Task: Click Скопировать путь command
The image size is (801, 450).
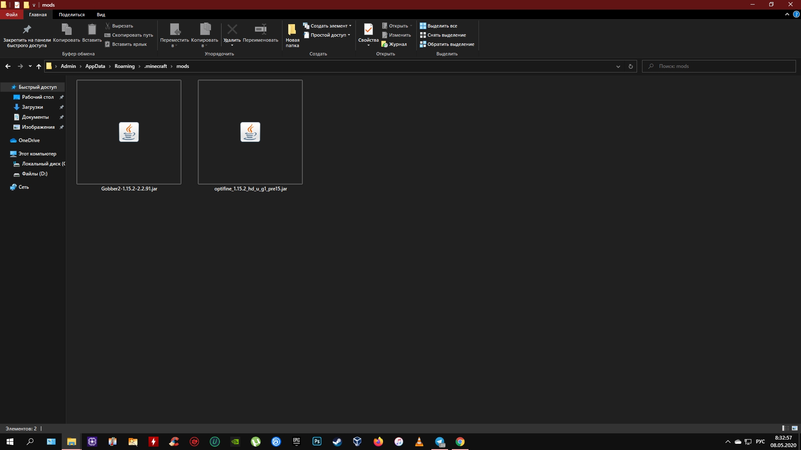Action: pyautogui.click(x=129, y=35)
